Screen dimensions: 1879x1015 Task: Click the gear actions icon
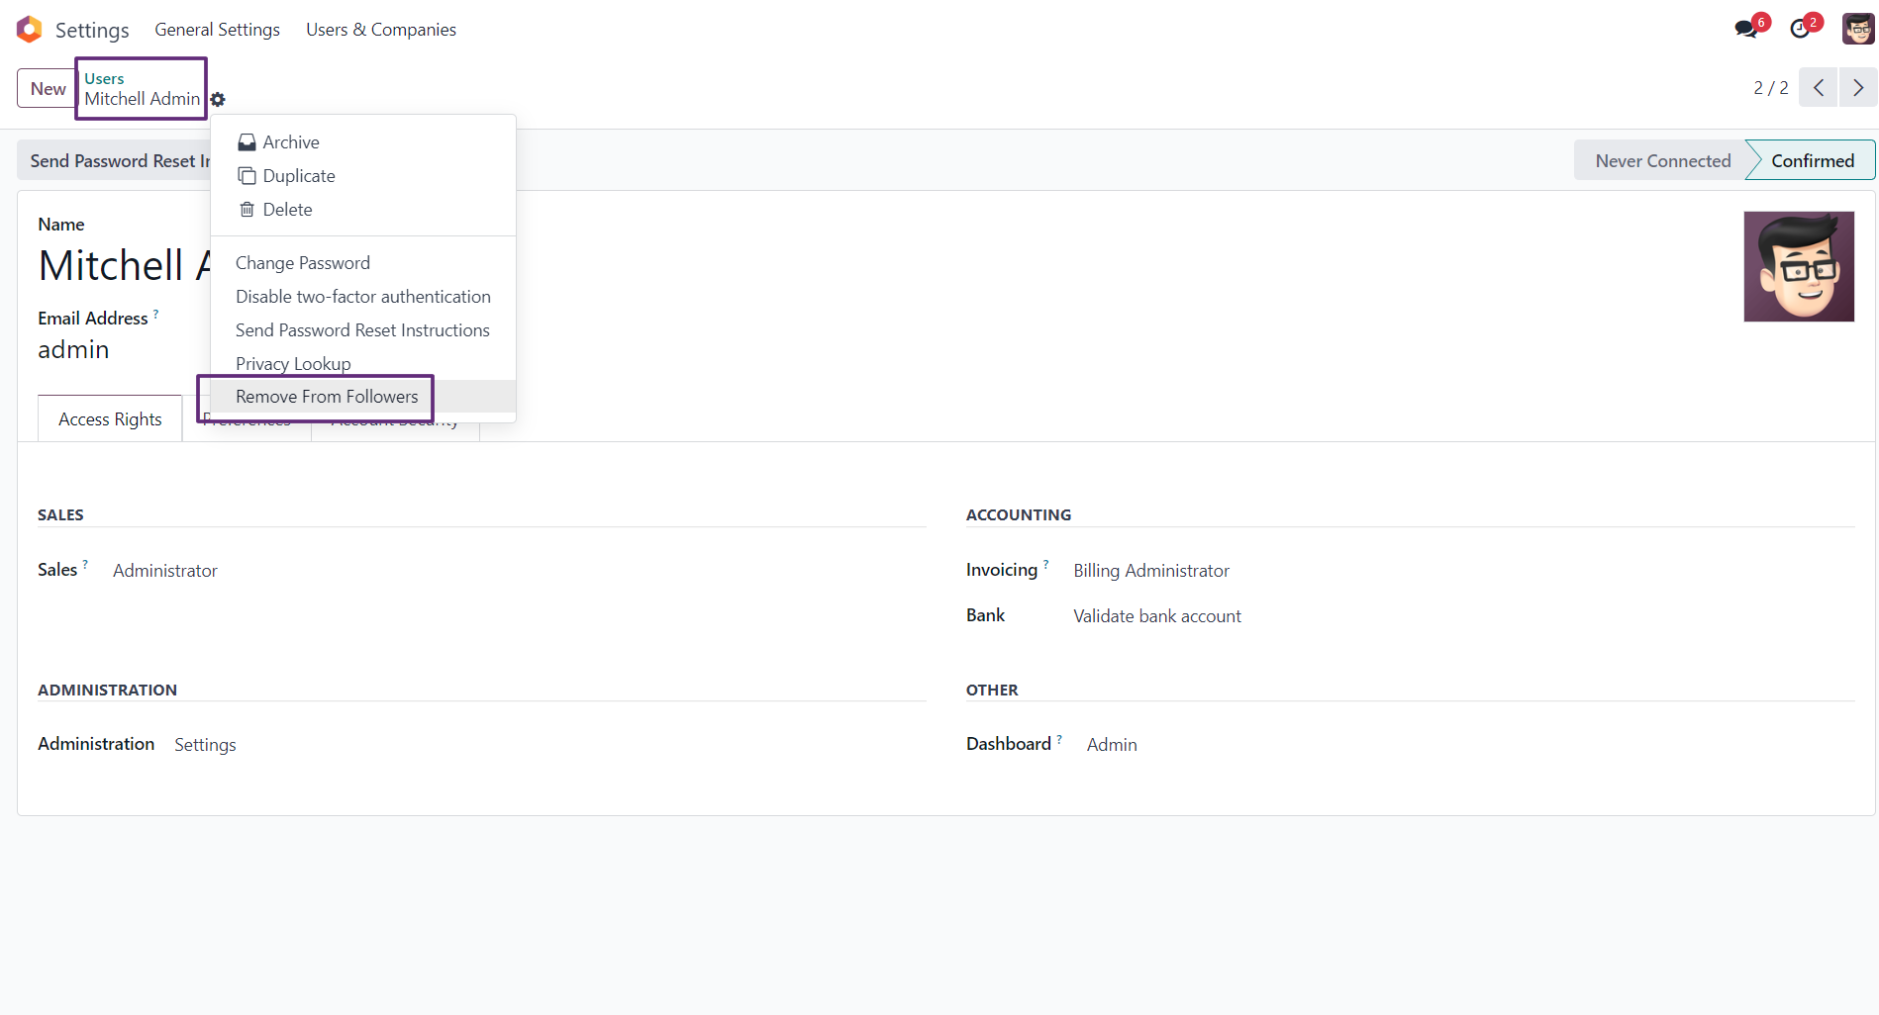click(218, 99)
